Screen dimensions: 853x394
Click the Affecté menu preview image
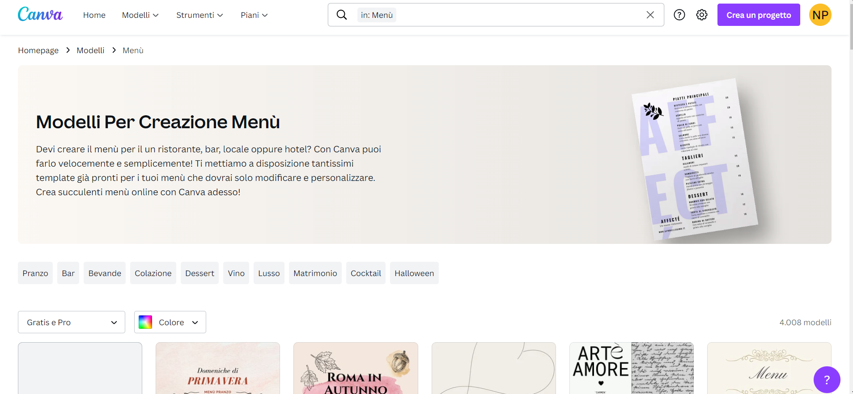[695, 159]
